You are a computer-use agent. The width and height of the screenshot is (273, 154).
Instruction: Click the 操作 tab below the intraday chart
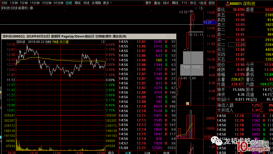tap(111, 152)
